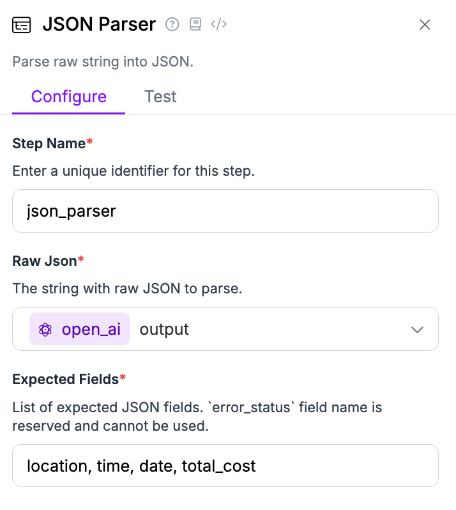The height and width of the screenshot is (510, 456).
Task: Click the Raw Json label
Action: click(45, 261)
